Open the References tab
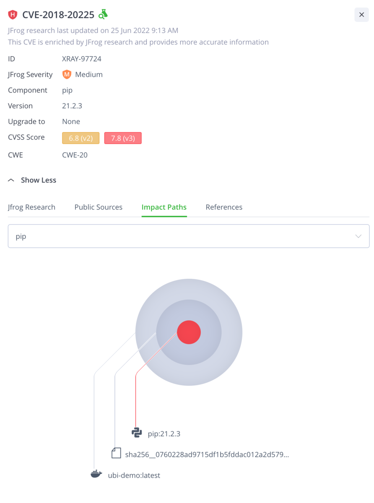Screen dimensions: 374x503 tap(224, 207)
